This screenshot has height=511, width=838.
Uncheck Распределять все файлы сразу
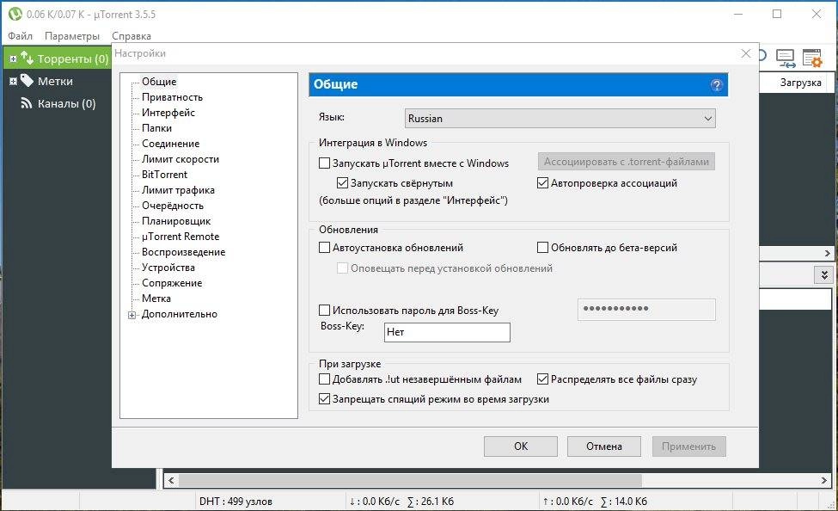(542, 379)
